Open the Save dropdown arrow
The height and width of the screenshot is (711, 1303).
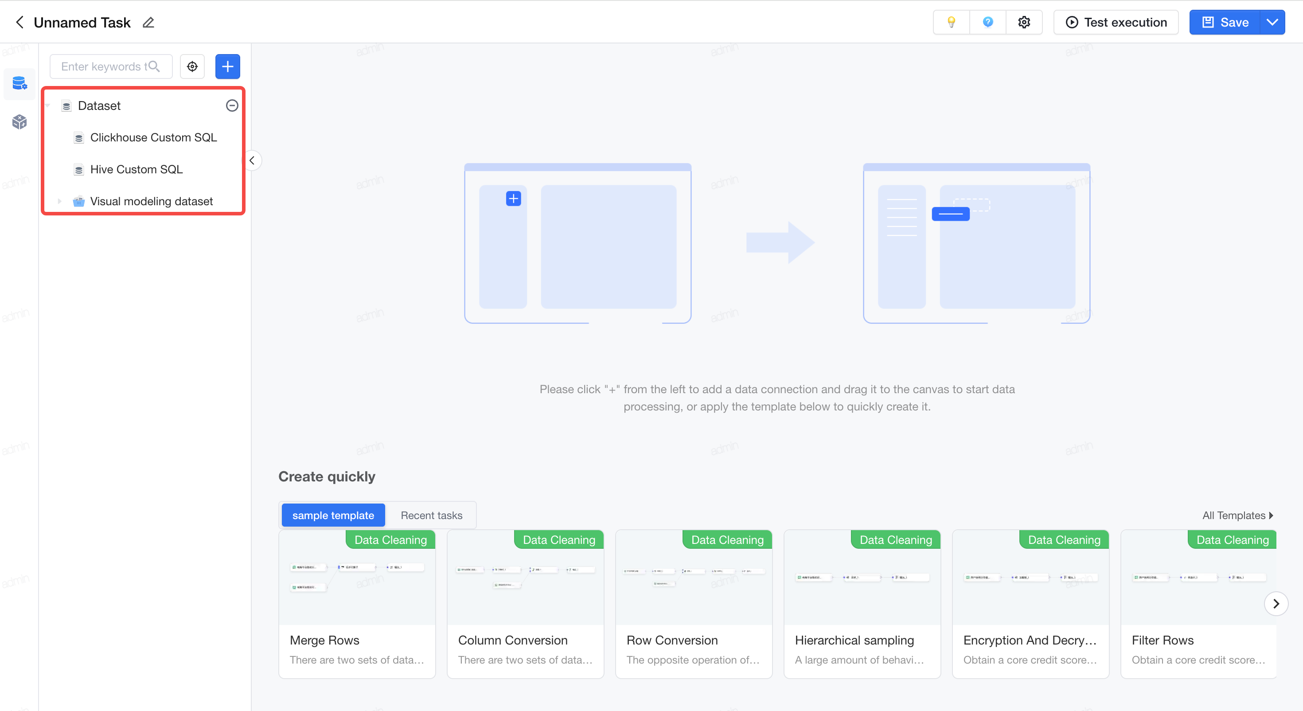pos(1272,22)
